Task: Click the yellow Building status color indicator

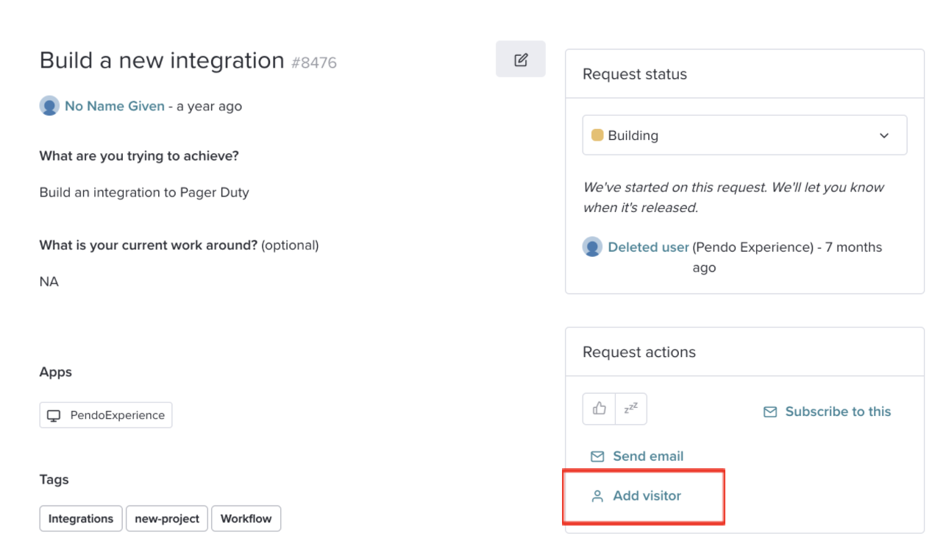Action: [597, 135]
